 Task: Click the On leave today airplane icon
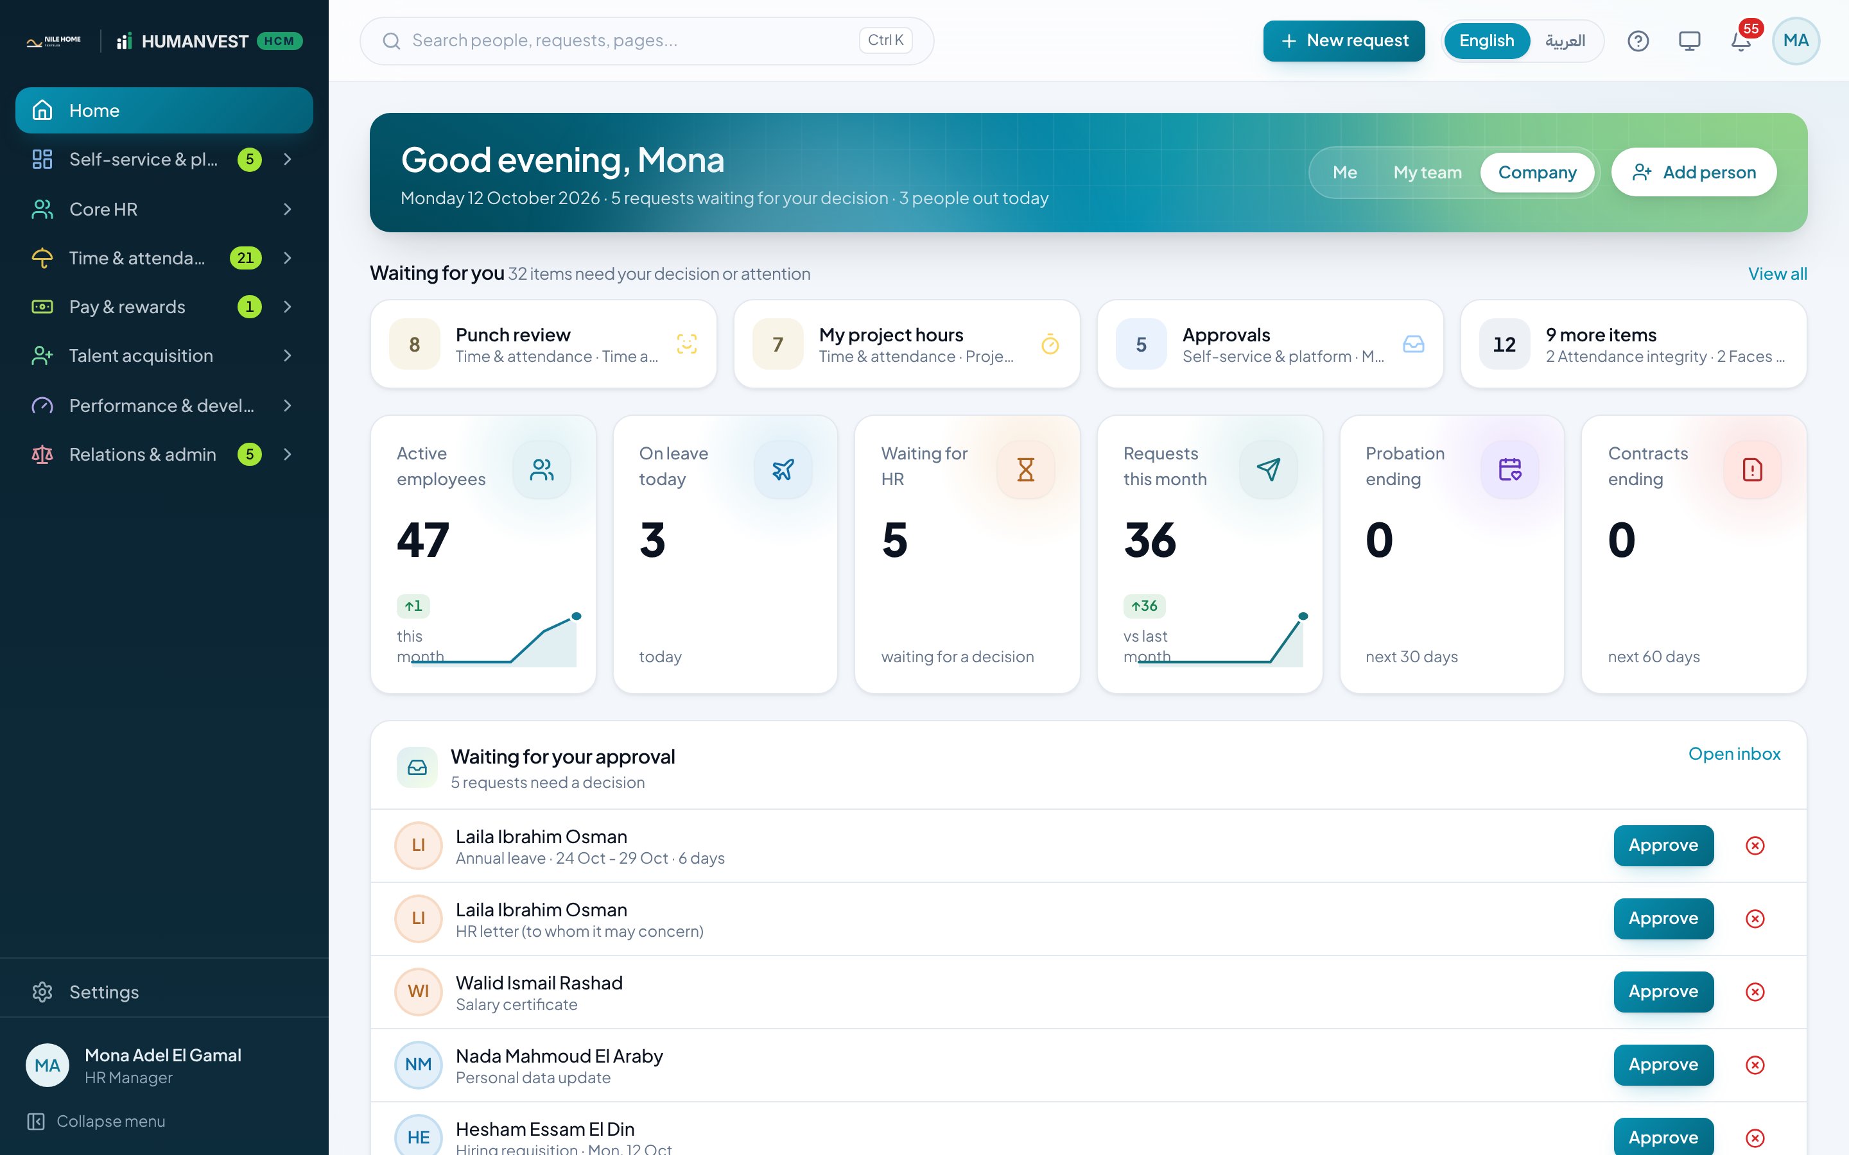(x=783, y=470)
